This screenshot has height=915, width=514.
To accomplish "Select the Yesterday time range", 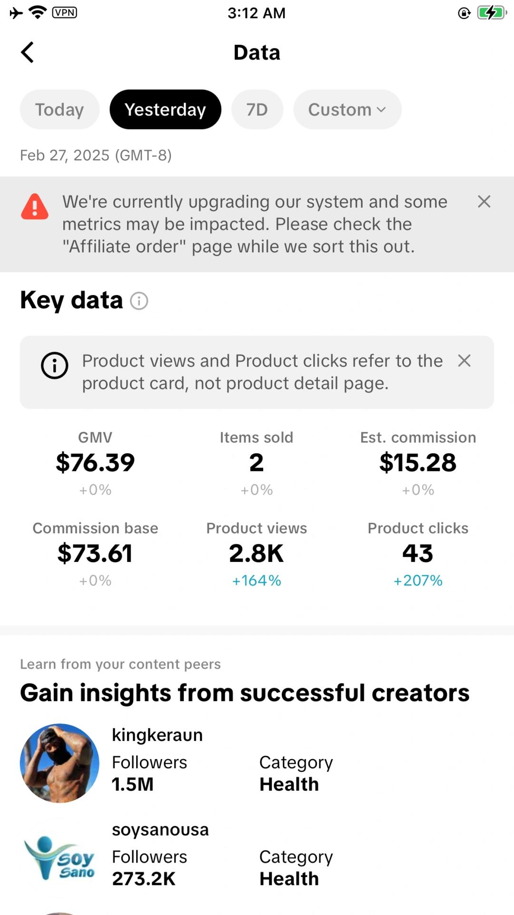I will point(165,110).
